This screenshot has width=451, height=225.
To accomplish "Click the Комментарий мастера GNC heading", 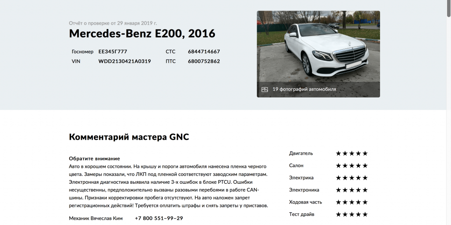I will tap(129, 137).
